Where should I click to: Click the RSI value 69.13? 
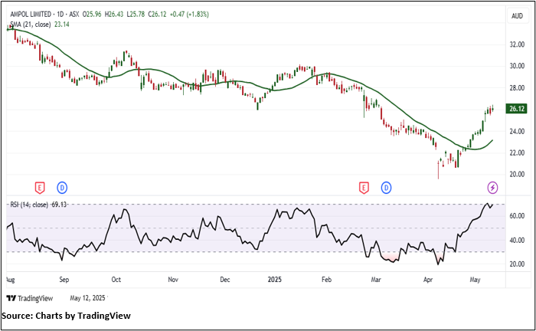(x=58, y=205)
